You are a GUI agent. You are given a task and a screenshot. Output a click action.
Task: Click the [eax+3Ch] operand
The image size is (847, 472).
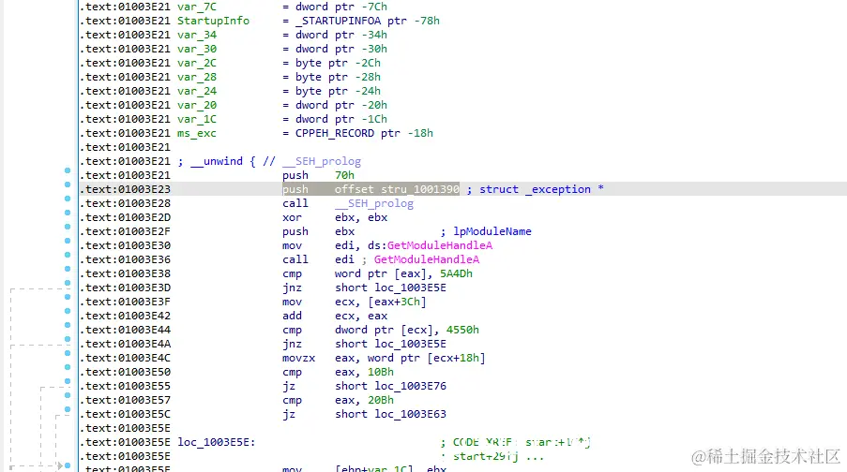point(397,302)
